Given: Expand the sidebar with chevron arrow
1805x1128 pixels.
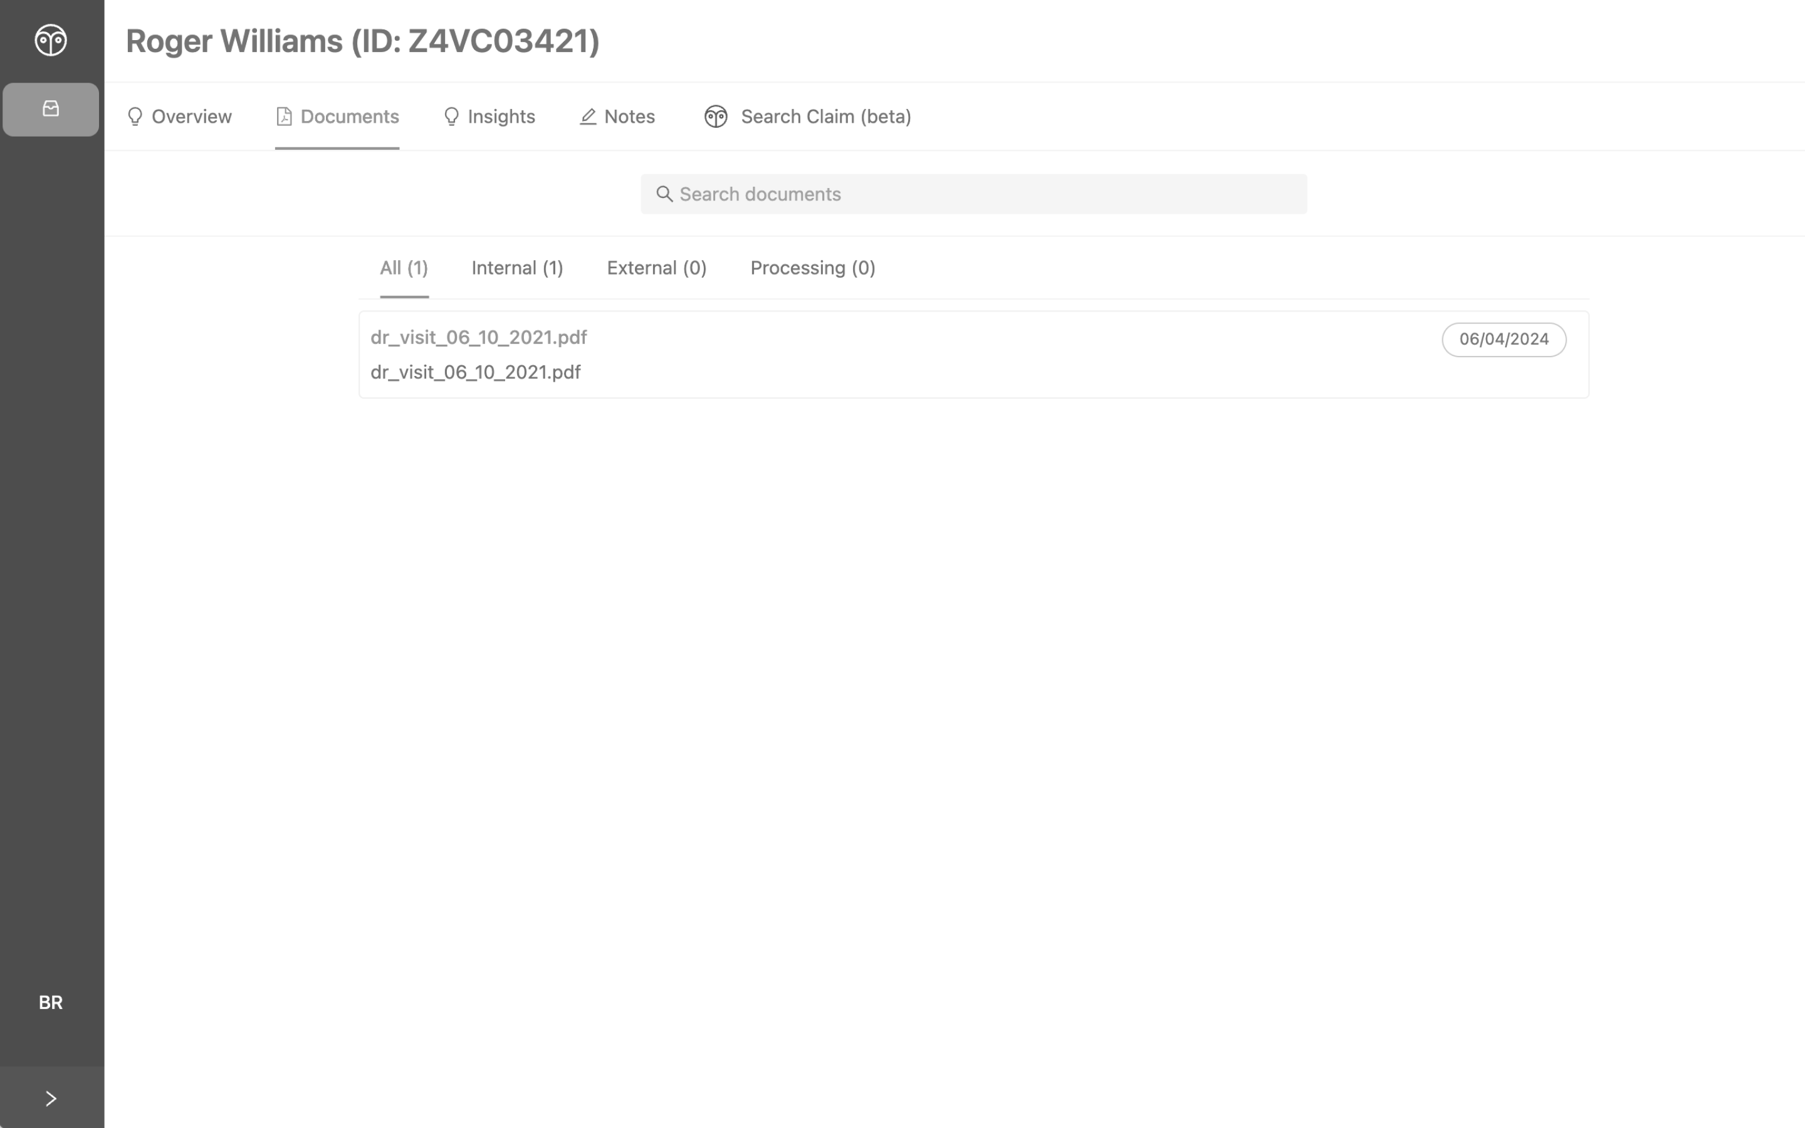Looking at the screenshot, I should pyautogui.click(x=51, y=1098).
